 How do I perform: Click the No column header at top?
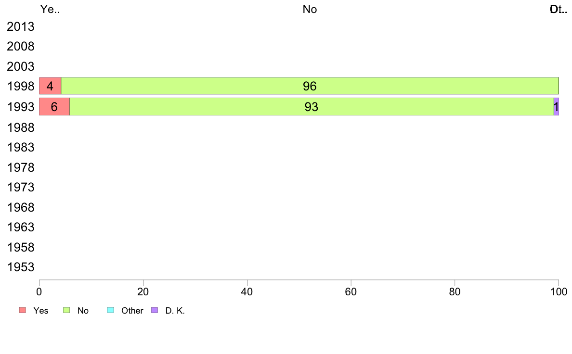[x=310, y=10]
